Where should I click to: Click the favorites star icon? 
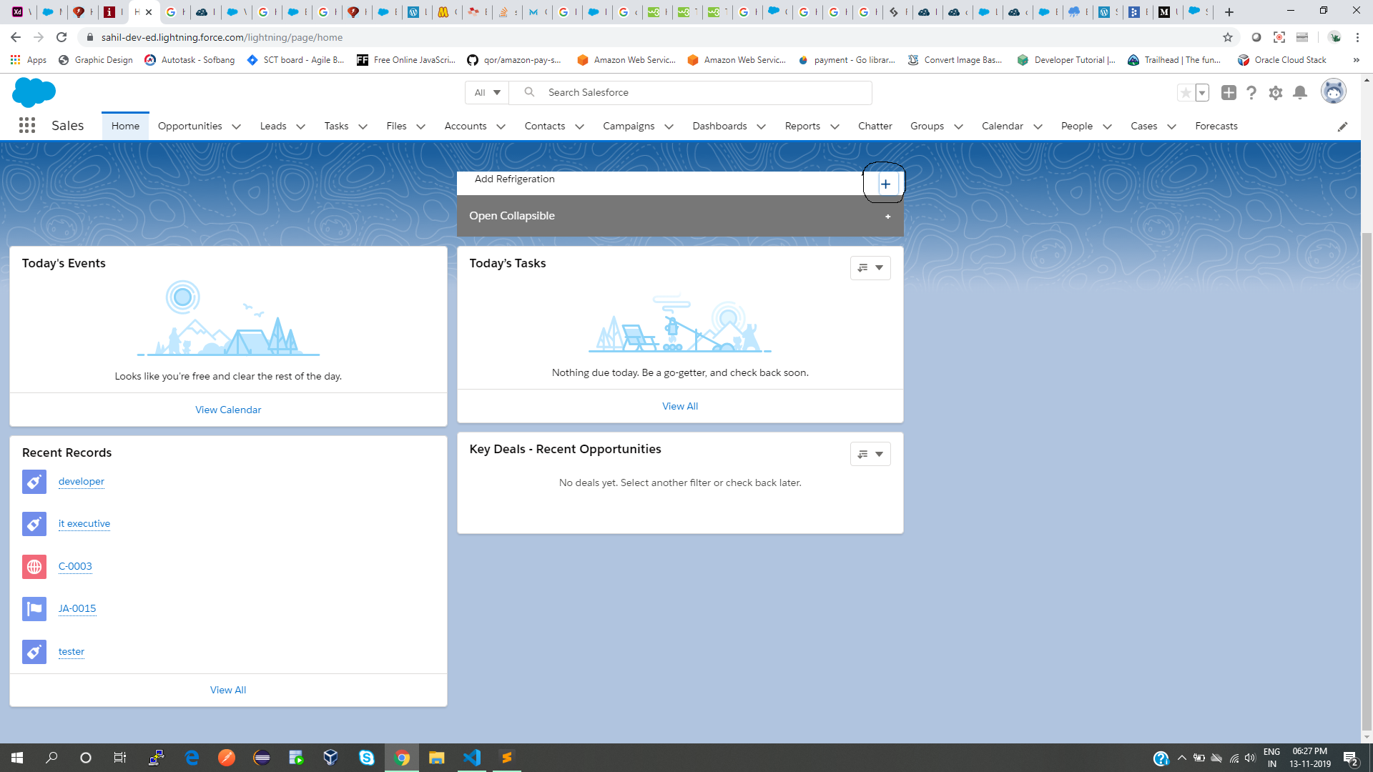coord(1186,93)
